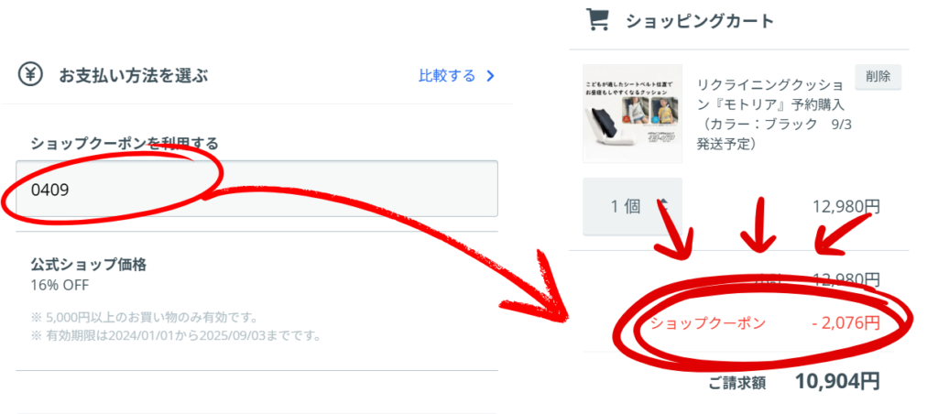This screenshot has height=414, width=938.
Task: Click the shopping cart icon
Action: [x=596, y=20]
